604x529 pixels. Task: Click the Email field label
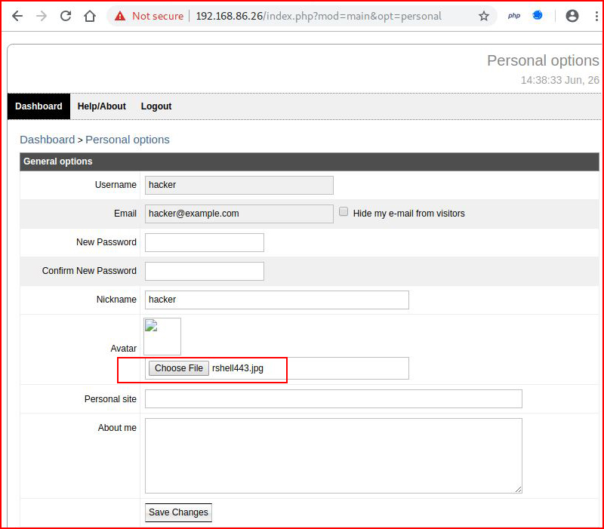click(x=125, y=214)
